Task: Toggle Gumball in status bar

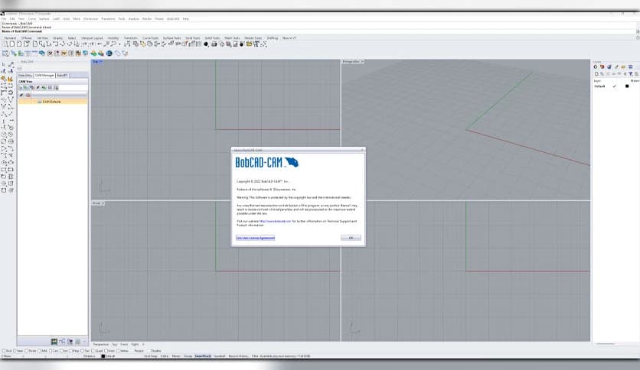Action: pyautogui.click(x=220, y=356)
